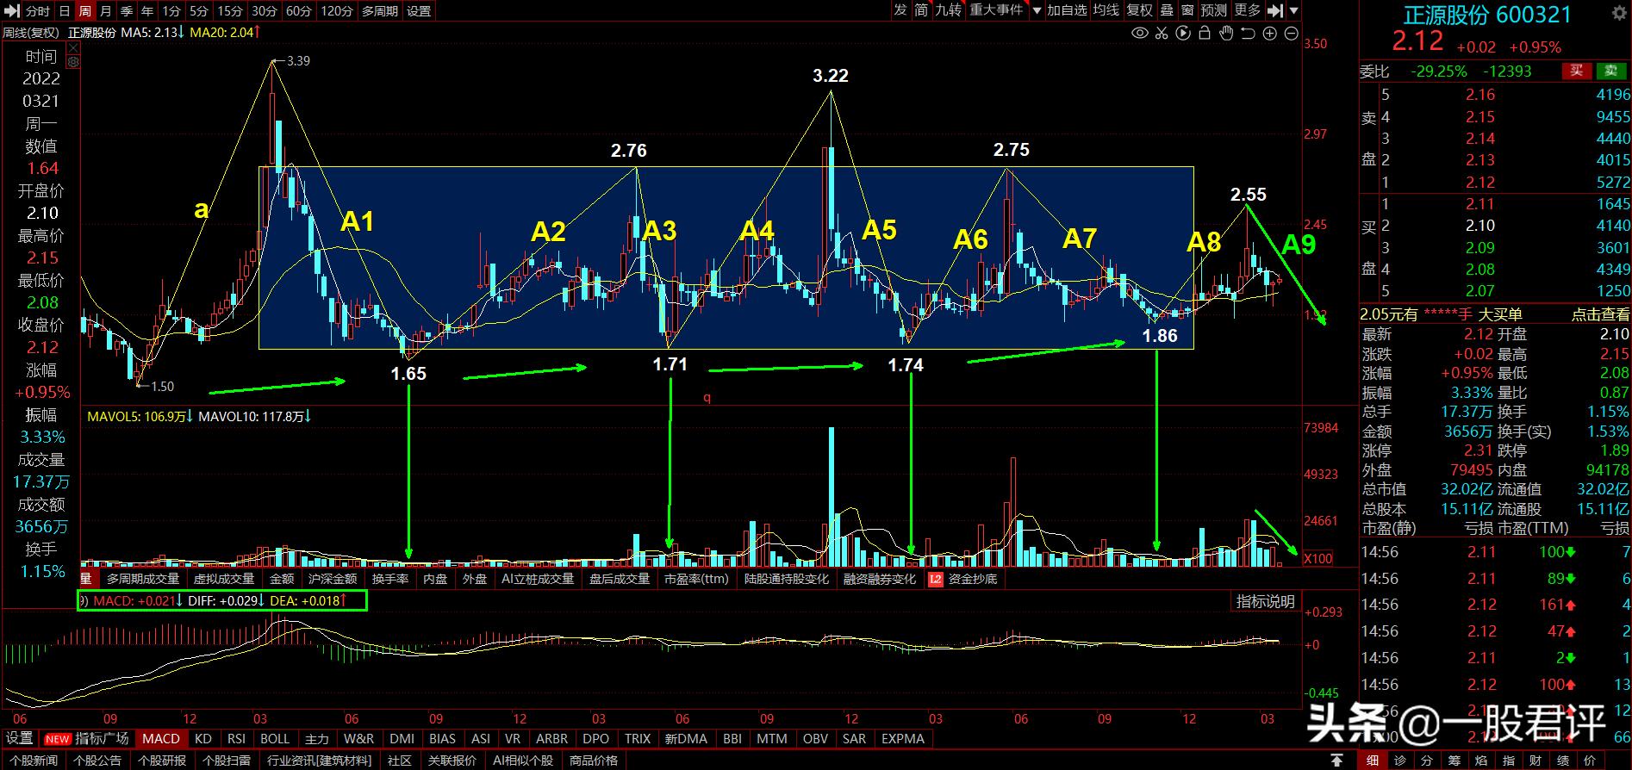Viewport: 1632px width, 770px height.
Task: Toggle the eye visibility icon above chart
Action: [1140, 34]
